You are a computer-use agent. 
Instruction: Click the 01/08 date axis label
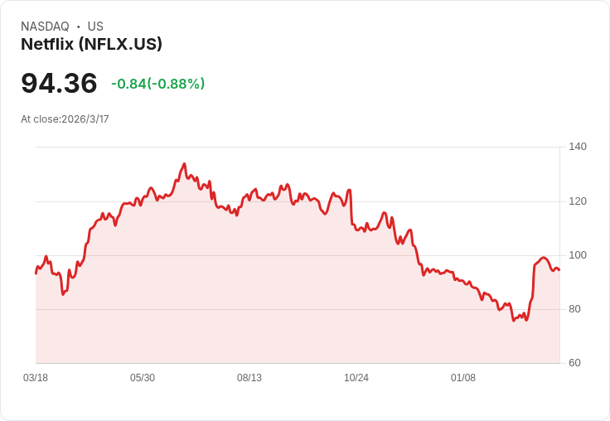(463, 377)
